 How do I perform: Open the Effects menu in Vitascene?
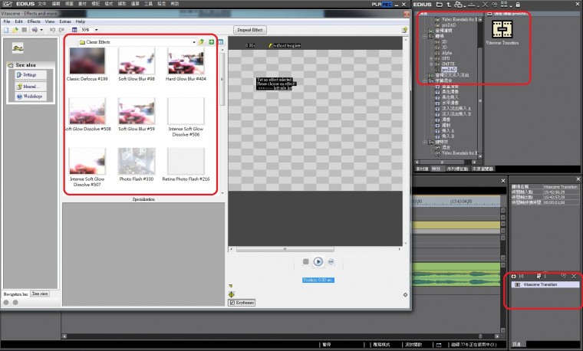point(34,21)
